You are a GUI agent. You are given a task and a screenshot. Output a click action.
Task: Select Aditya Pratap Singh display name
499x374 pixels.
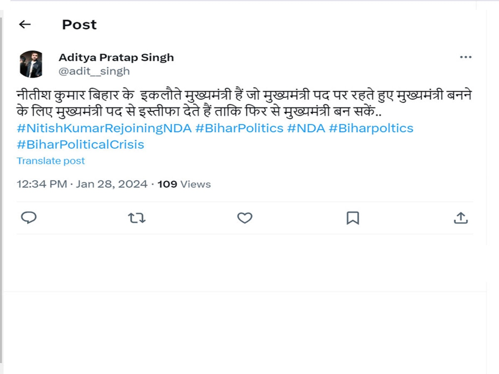tap(117, 57)
